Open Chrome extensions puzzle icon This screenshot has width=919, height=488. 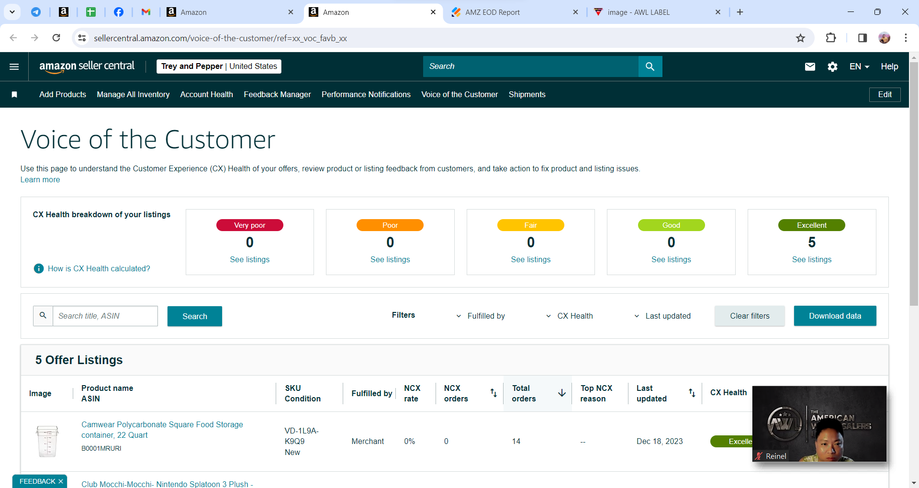[831, 38]
